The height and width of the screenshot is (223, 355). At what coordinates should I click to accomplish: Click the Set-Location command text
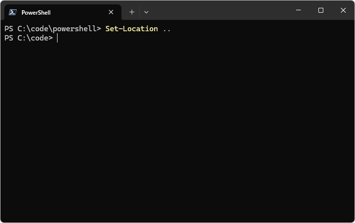[x=132, y=29]
